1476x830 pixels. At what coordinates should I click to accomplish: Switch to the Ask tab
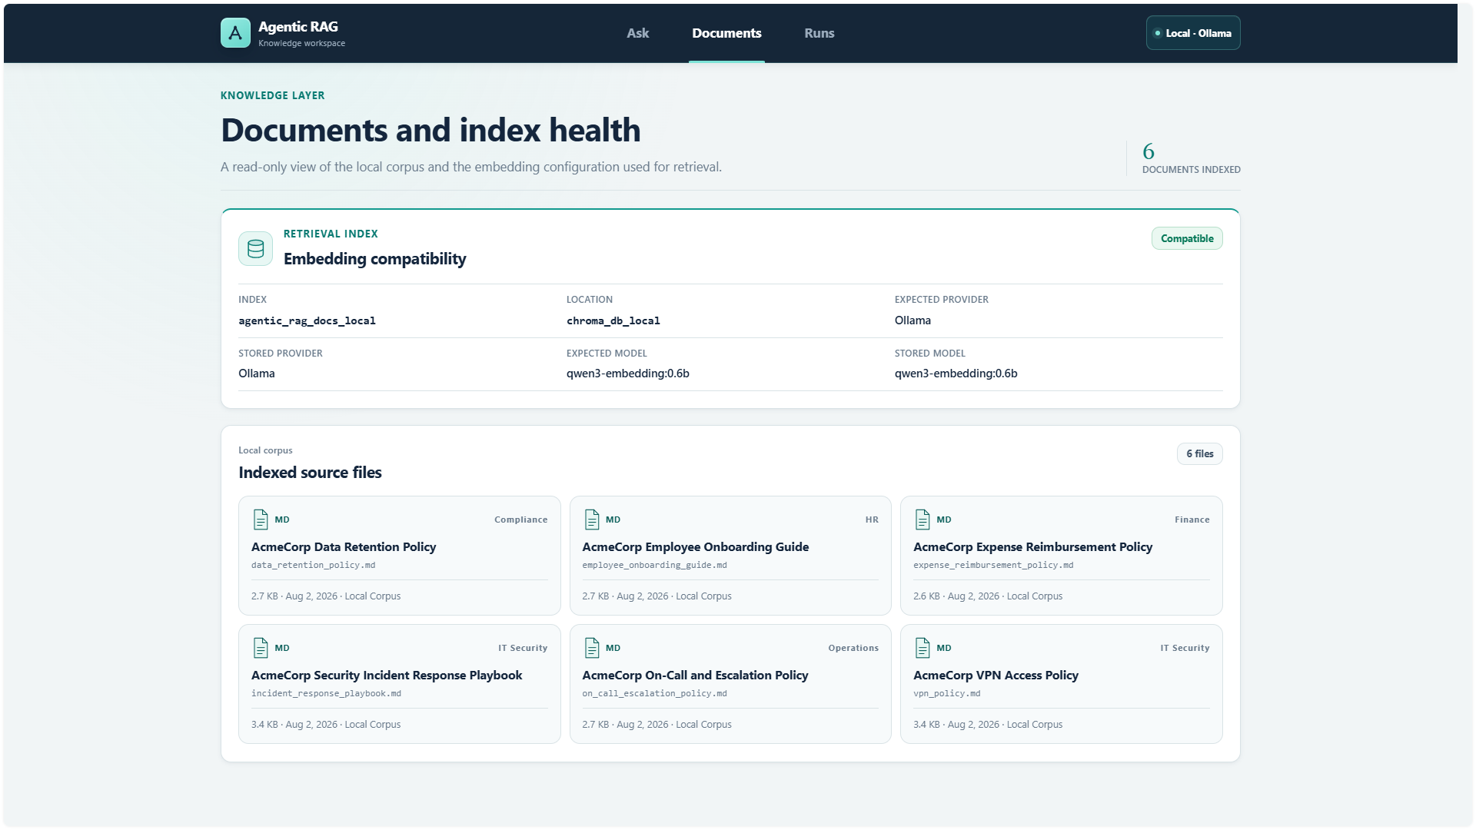637,33
